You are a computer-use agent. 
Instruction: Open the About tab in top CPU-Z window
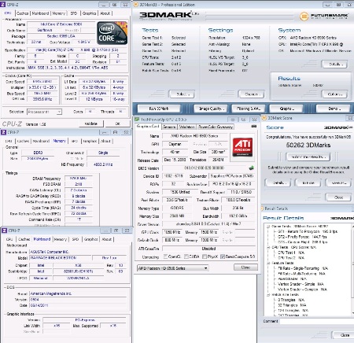point(105,13)
